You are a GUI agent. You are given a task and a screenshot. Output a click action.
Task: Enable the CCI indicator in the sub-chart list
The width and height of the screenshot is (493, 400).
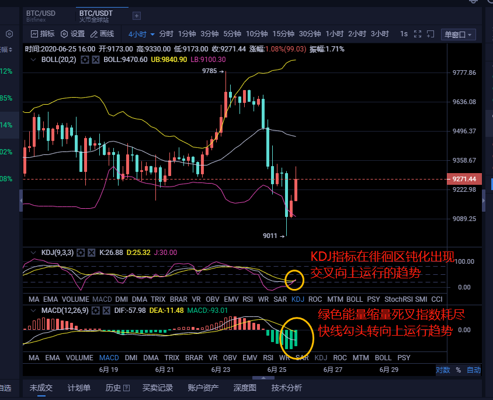tap(438, 299)
